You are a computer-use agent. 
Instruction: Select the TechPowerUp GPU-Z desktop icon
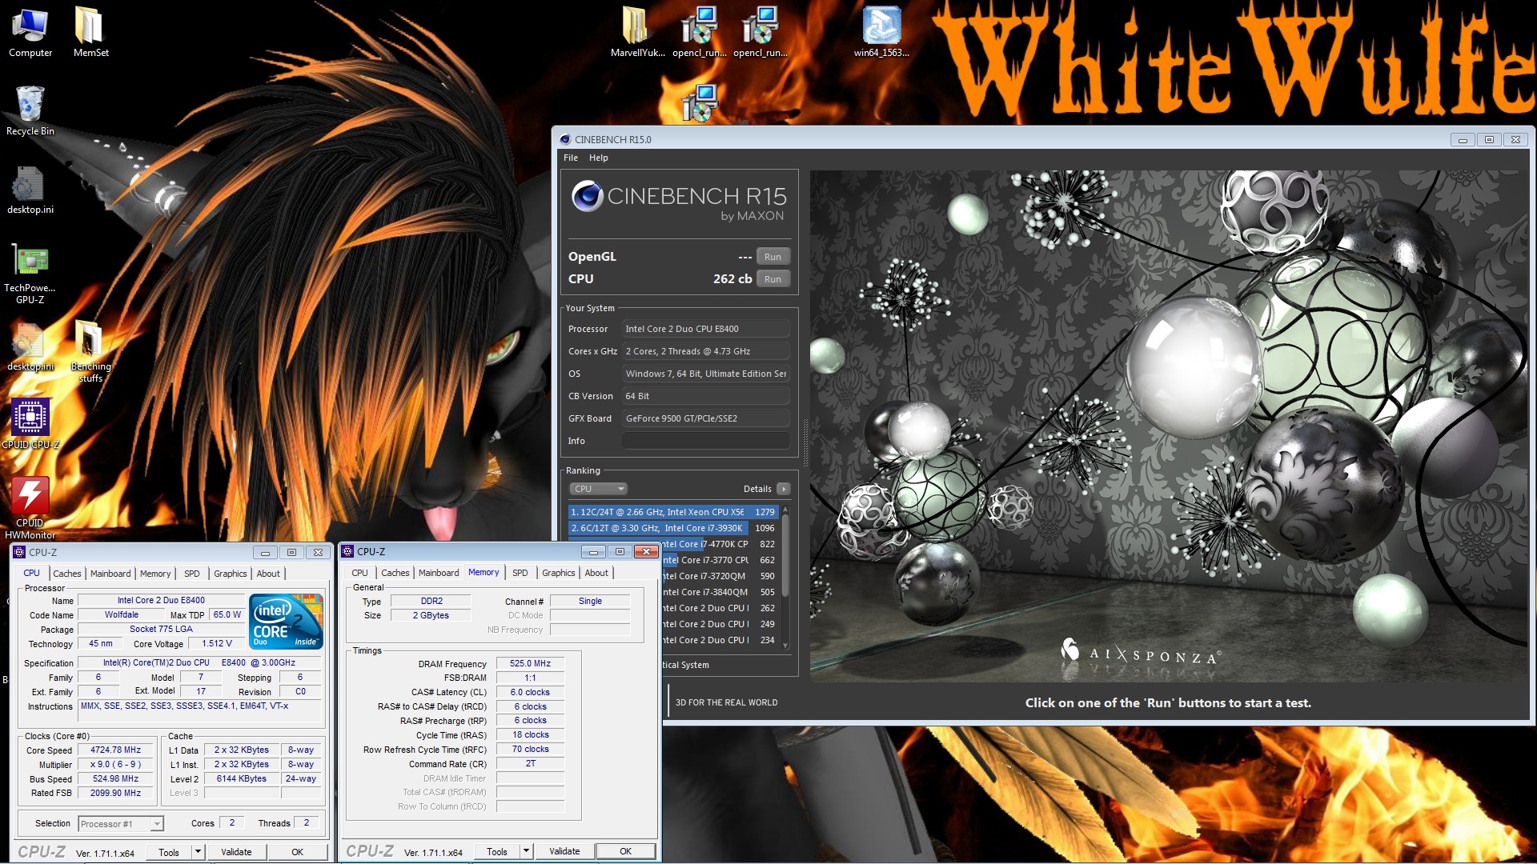pos(30,274)
